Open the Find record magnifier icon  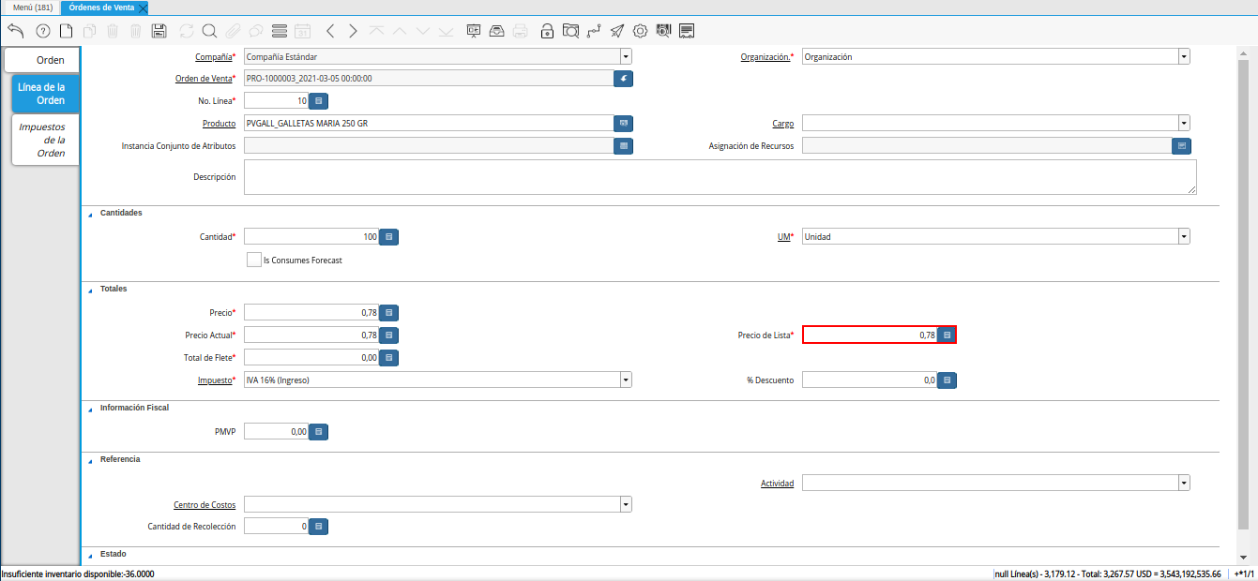point(209,31)
